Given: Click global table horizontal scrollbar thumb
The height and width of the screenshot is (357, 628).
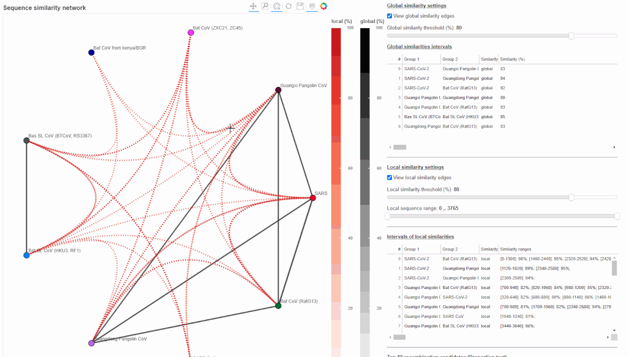Looking at the screenshot, I should coord(399,147).
